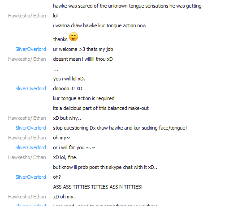Click message 'but know ill prob post this skype chat'

tap(105, 167)
